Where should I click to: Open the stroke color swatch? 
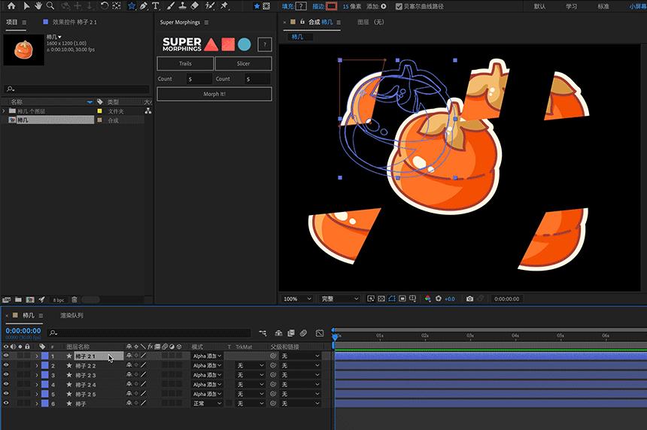tap(332, 7)
